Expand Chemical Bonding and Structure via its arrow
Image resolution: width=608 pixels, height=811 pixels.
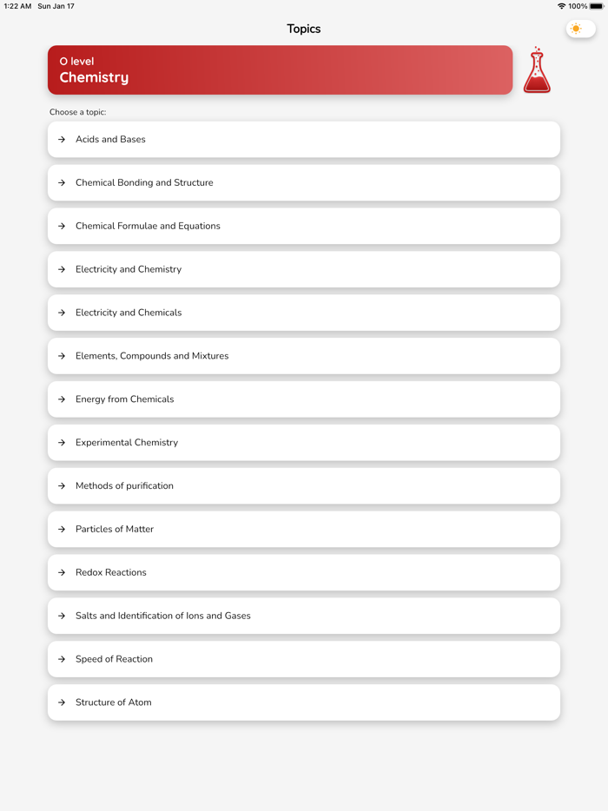click(x=61, y=182)
